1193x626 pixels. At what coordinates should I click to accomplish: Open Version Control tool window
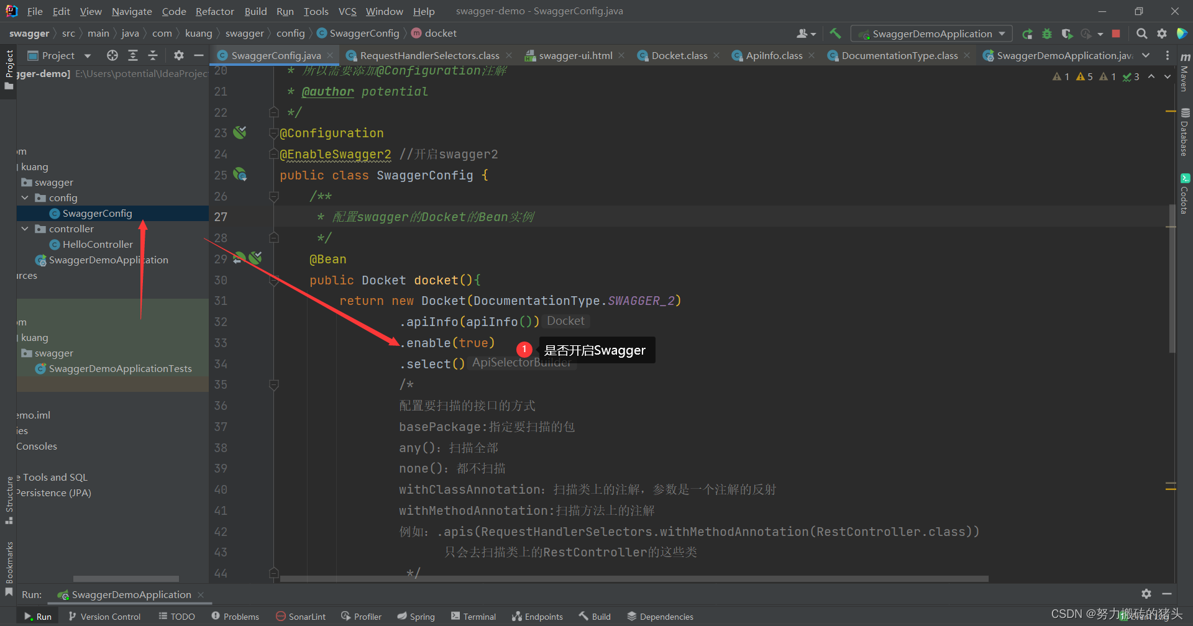point(104,616)
